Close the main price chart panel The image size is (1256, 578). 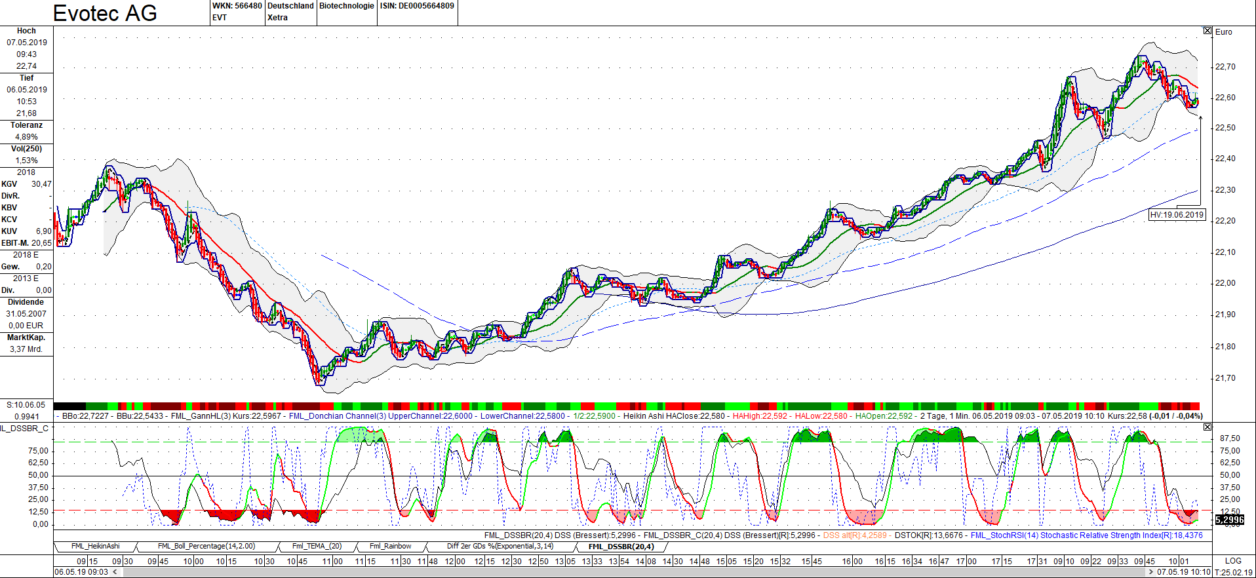pos(1207,31)
